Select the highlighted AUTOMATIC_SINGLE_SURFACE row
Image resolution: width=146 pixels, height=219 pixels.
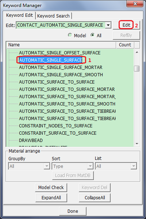(x=51, y=60)
